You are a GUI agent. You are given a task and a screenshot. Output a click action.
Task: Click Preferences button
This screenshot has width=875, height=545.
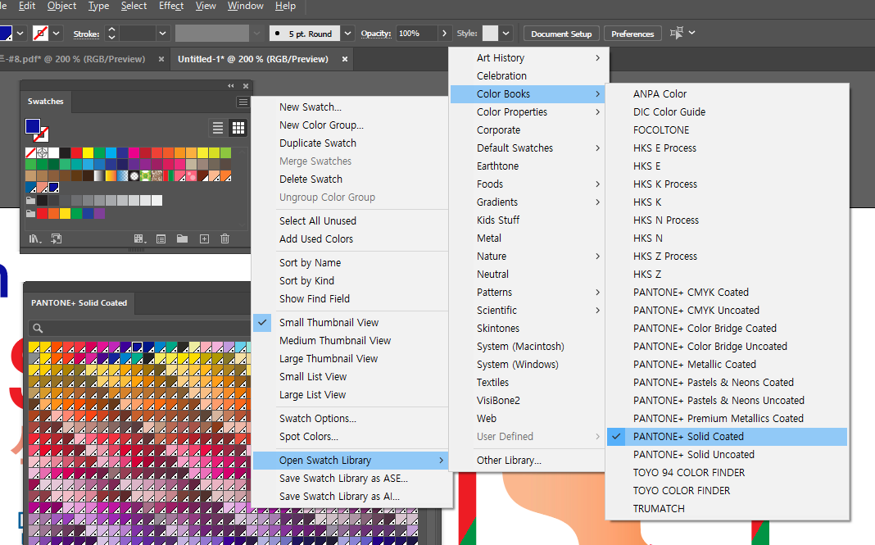point(632,34)
